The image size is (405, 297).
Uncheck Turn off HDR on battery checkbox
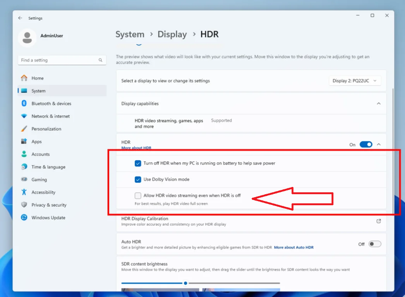pyautogui.click(x=138, y=163)
